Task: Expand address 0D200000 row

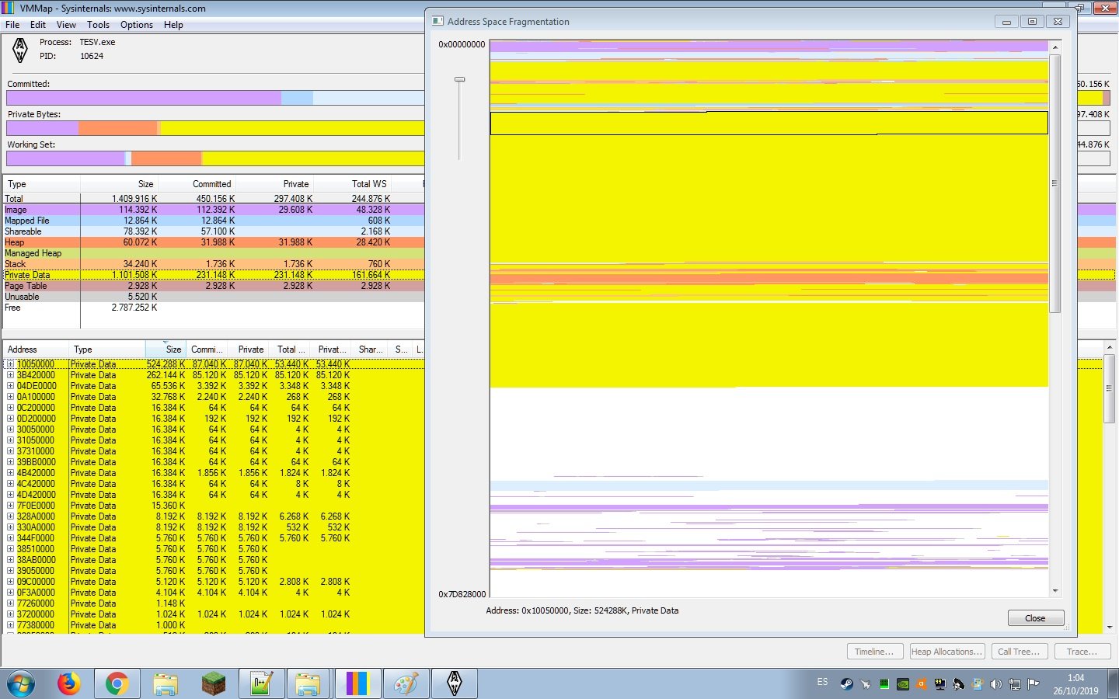Action: (x=10, y=419)
